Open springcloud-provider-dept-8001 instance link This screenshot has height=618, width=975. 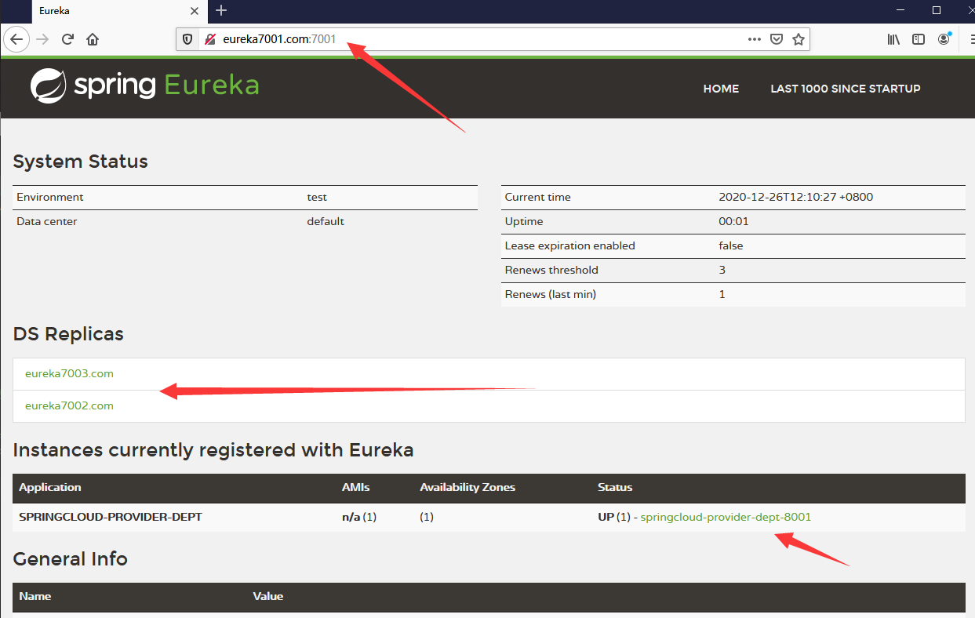coord(726,517)
